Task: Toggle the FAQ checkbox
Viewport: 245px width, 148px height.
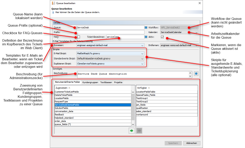Action: 78,37
